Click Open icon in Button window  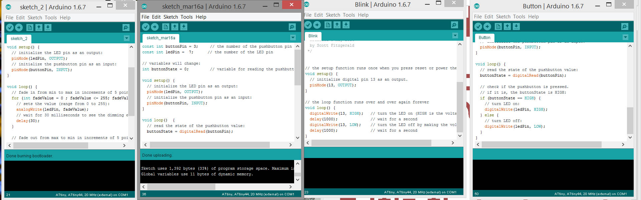507,26
